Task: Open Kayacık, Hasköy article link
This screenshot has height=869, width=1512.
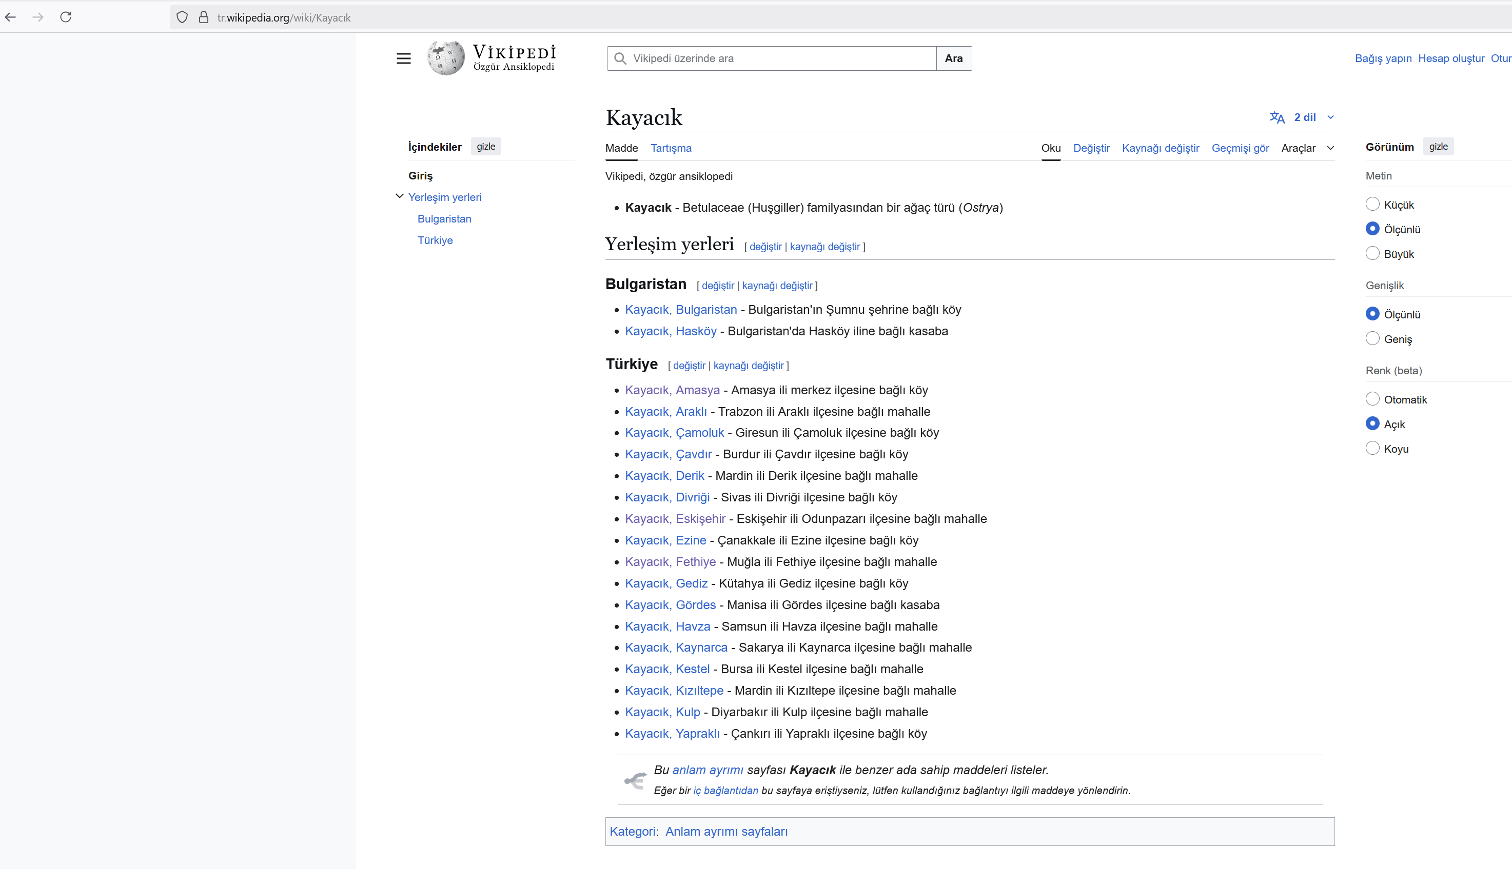Action: coord(671,331)
